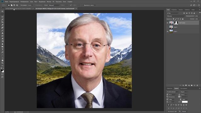This screenshot has width=201, height=113.
Task: Select the Pen tool
Action: point(2,52)
